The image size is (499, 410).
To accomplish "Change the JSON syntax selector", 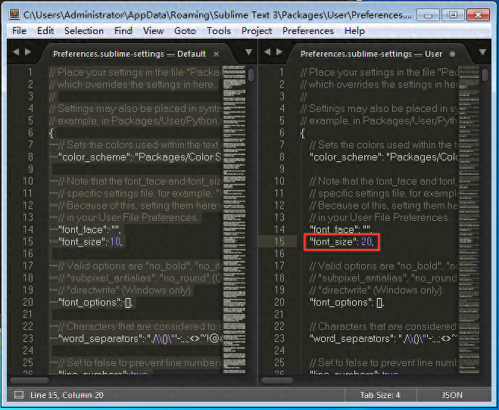I will coord(452,395).
